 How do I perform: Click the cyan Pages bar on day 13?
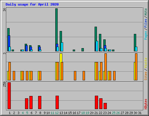pyautogui.click(x=62, y=47)
